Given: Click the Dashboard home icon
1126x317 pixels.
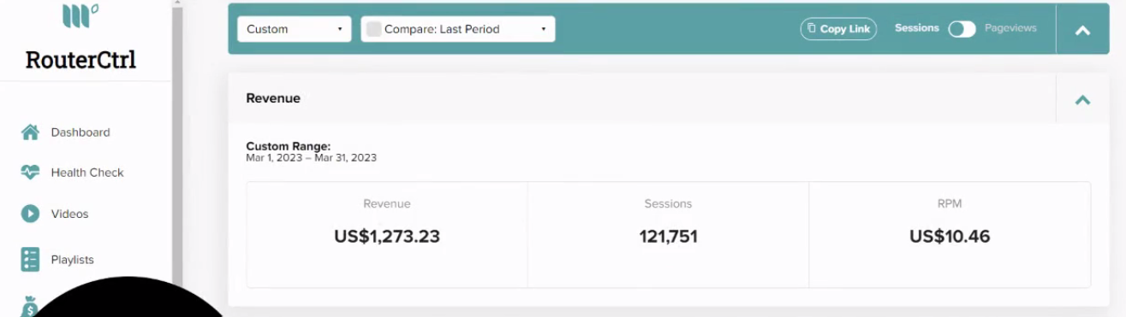Looking at the screenshot, I should (x=31, y=132).
